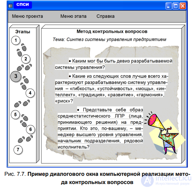
Task: Click the Этапы panel header
Action: coord(23,32)
